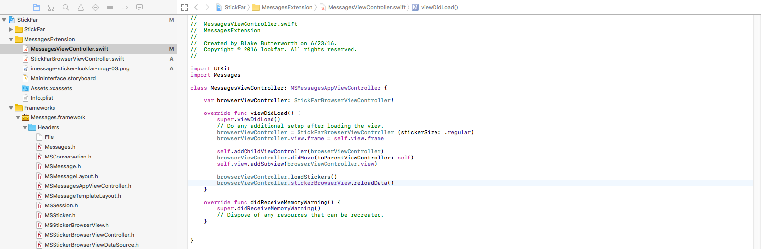Click the viewDidLoad() function declaration
Screen dimensions: 761x249
[251, 113]
